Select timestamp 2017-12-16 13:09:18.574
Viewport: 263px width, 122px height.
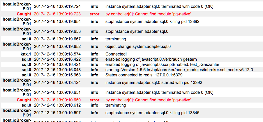coord(57,54)
